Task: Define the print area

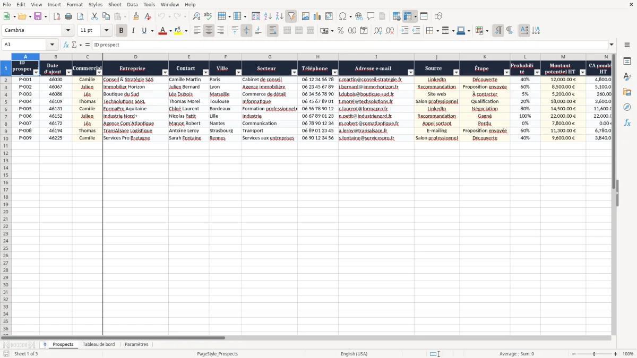Action: click(x=397, y=16)
